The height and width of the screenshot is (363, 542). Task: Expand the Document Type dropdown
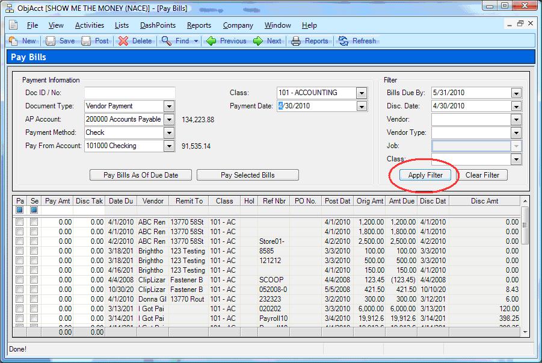pos(169,106)
